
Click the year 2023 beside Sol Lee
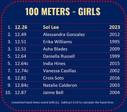115,27
